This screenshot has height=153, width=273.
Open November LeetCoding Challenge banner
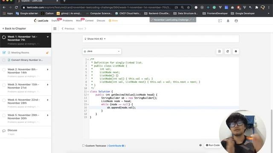click(173, 20)
